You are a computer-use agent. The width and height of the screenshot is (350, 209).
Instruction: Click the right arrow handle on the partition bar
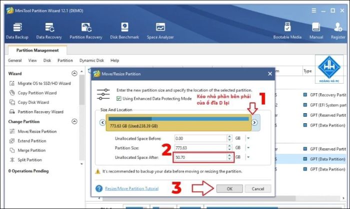[254, 123]
